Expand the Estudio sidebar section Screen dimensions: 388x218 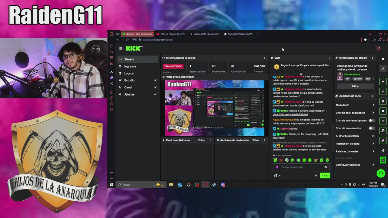[x=155, y=81]
